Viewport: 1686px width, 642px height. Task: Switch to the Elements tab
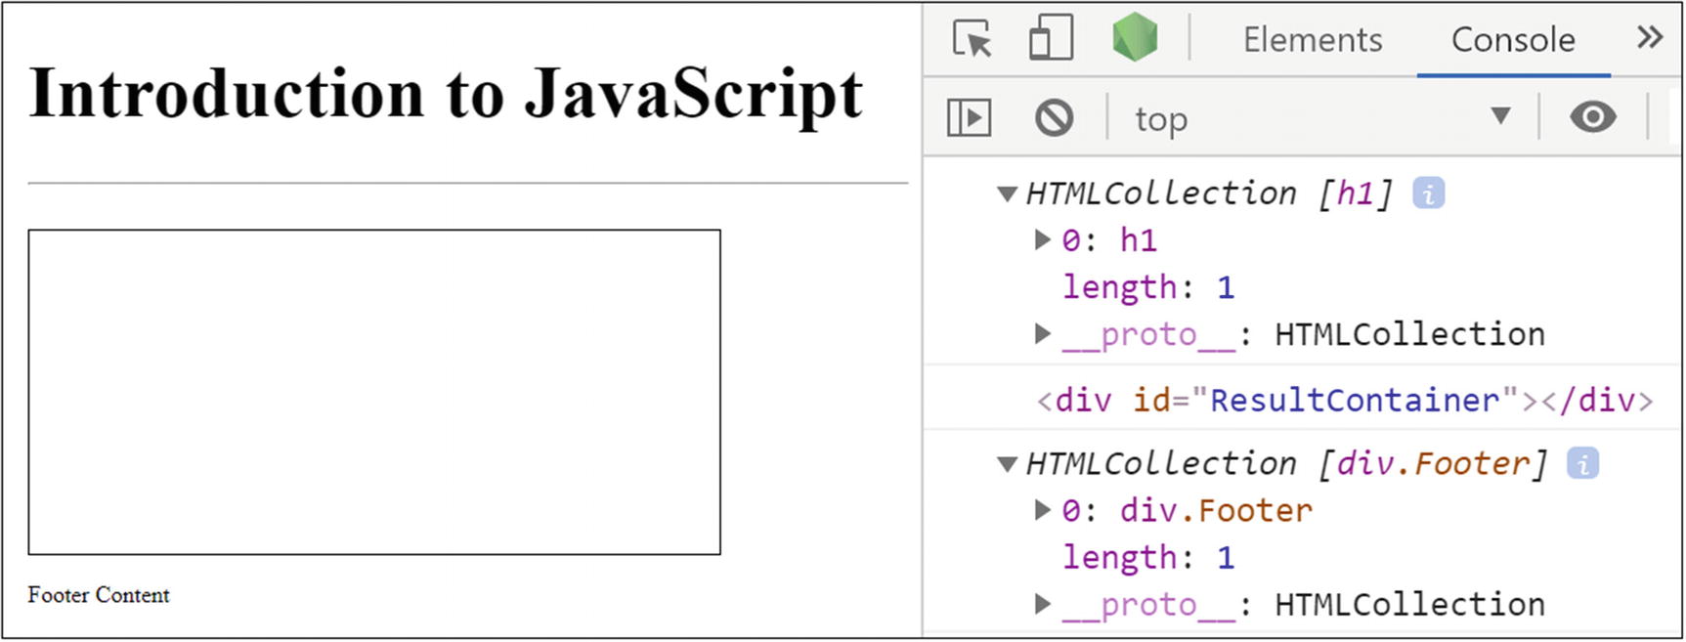(x=1312, y=40)
